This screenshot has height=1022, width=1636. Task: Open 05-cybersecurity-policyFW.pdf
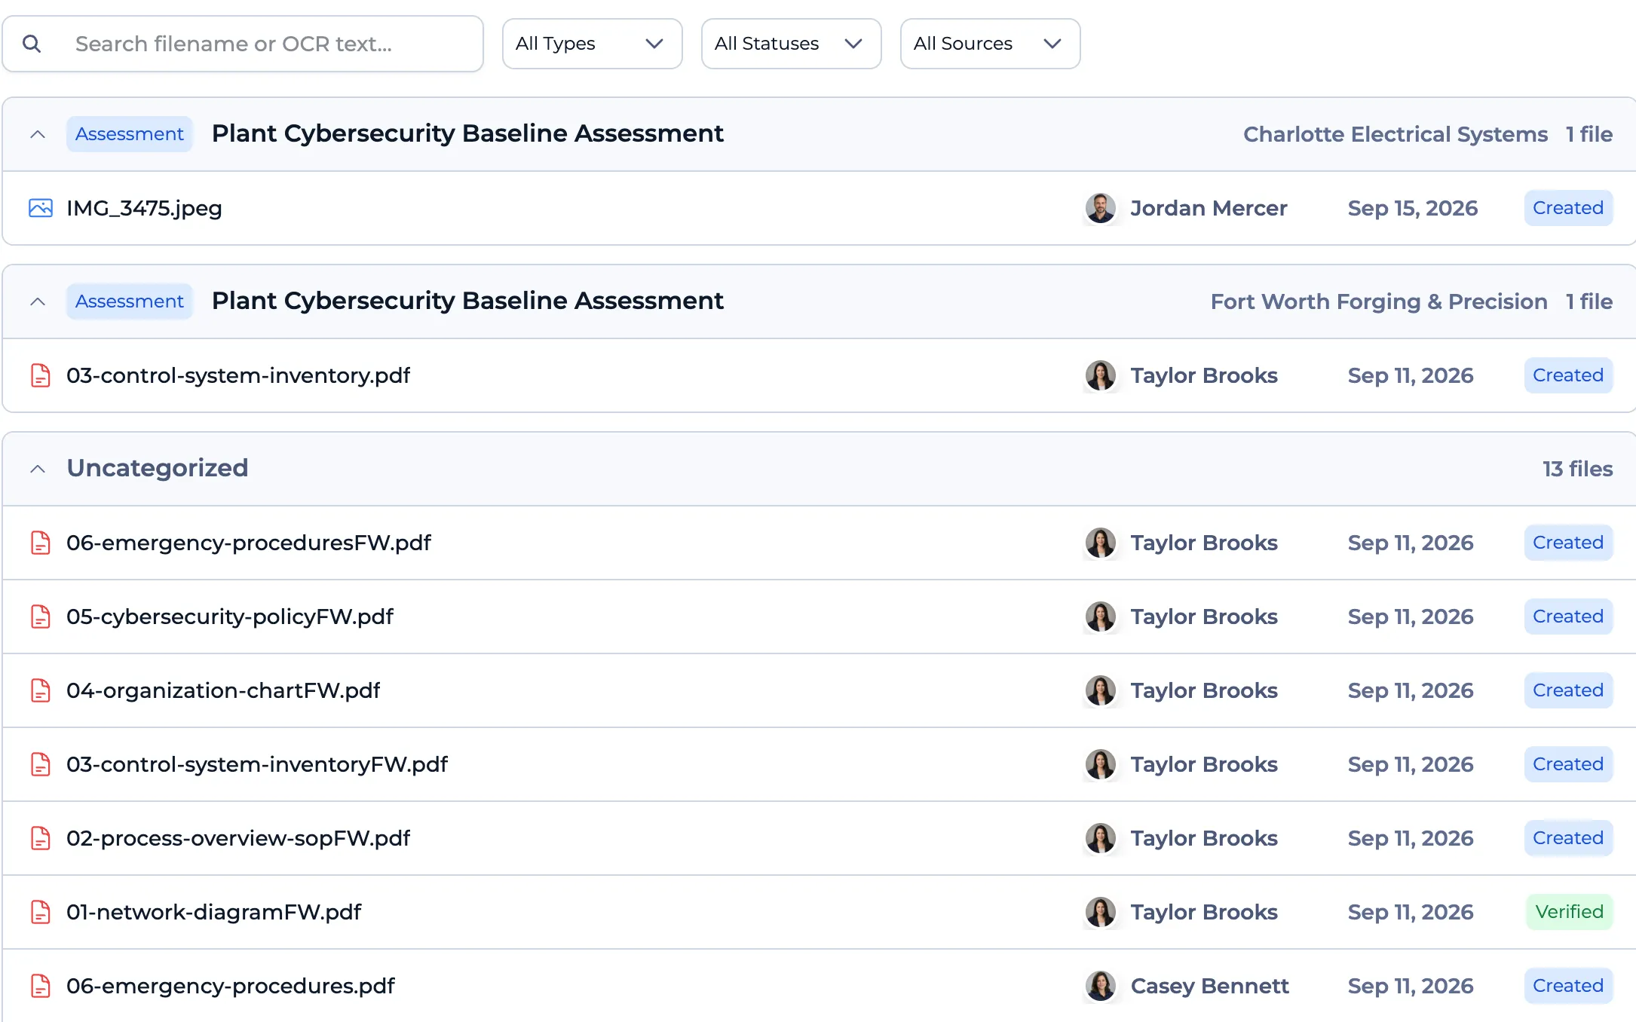[x=230, y=617]
